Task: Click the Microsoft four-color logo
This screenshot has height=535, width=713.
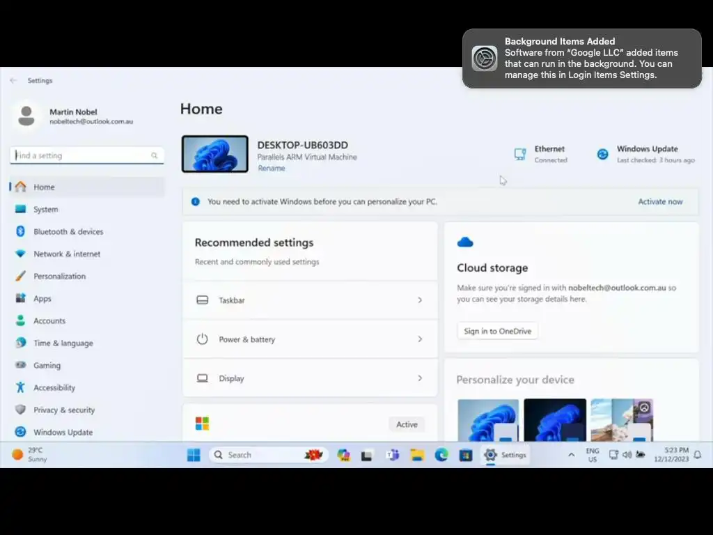Action: click(203, 424)
